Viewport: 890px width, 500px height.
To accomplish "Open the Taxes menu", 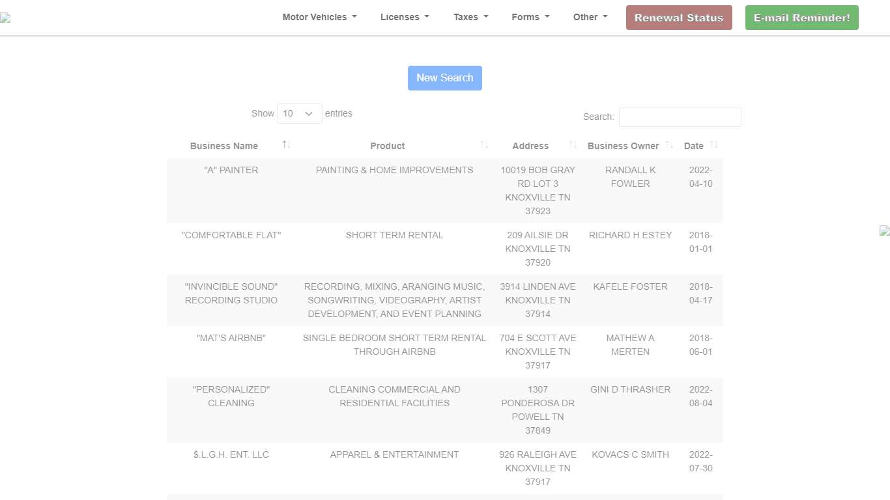I will (x=470, y=18).
